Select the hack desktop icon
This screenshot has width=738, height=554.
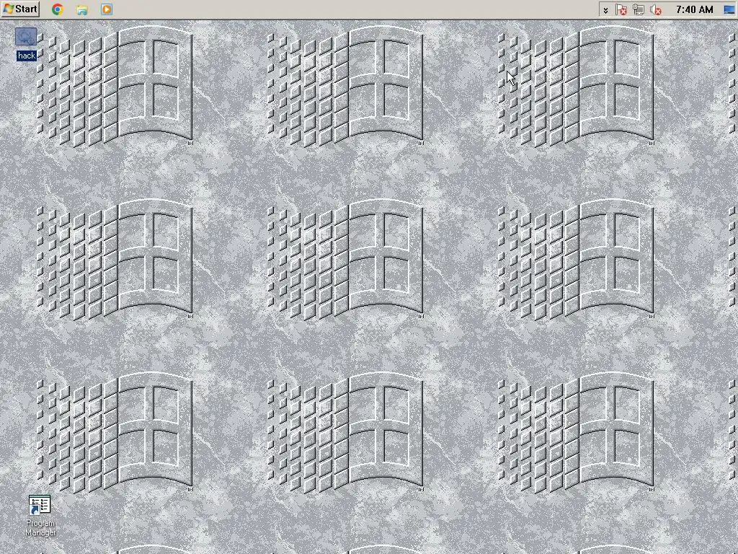[27, 44]
